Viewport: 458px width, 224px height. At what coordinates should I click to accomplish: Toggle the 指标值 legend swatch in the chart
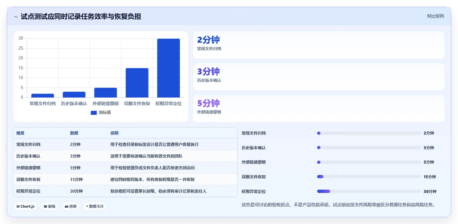[x=94, y=113]
